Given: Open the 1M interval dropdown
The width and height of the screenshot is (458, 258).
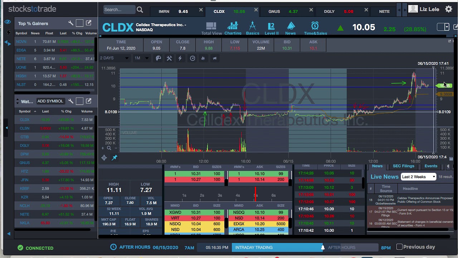Looking at the screenshot, I should [x=141, y=58].
